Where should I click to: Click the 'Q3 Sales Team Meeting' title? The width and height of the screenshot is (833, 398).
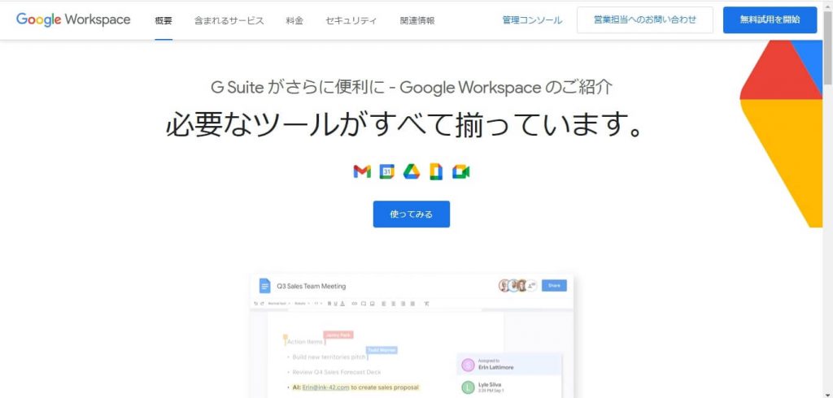pyautogui.click(x=312, y=286)
